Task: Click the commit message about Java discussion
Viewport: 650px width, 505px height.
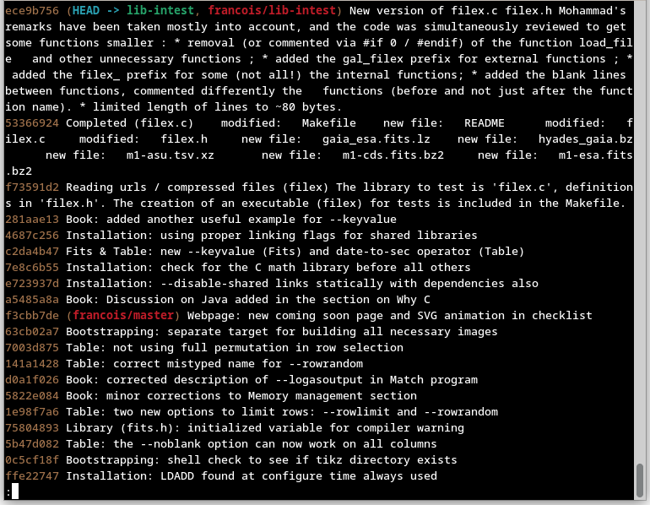Action: [x=248, y=300]
